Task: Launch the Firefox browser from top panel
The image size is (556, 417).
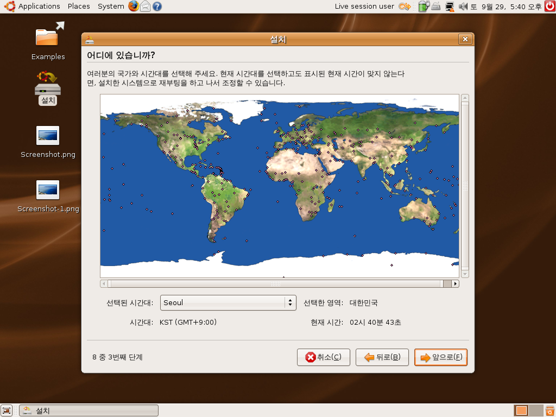Action: coord(134,7)
